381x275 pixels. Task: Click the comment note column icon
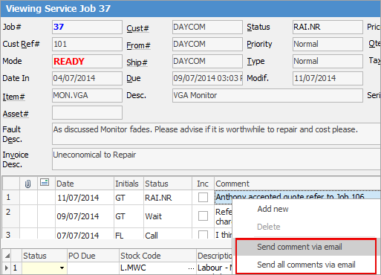point(45,183)
